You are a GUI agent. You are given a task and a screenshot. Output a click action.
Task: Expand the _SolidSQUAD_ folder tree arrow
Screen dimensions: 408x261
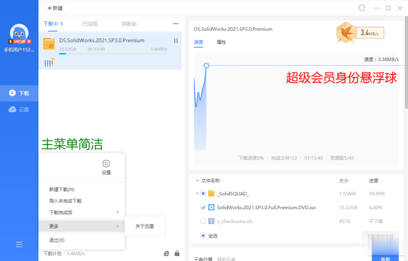[x=197, y=193]
